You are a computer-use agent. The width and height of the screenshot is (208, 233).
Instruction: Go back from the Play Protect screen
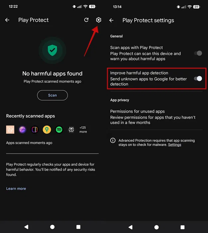(7, 20)
